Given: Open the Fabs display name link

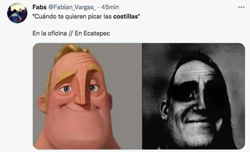Looking at the screenshot, I should (39, 7).
